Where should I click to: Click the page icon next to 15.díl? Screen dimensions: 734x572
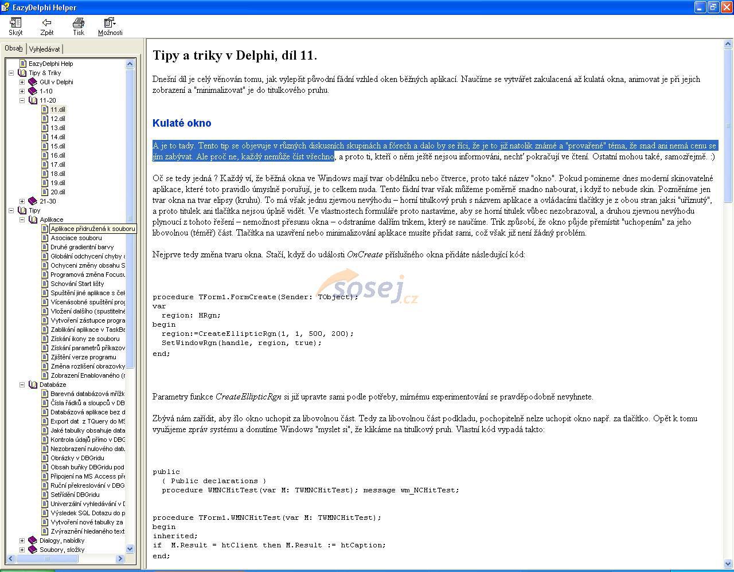pos(45,146)
